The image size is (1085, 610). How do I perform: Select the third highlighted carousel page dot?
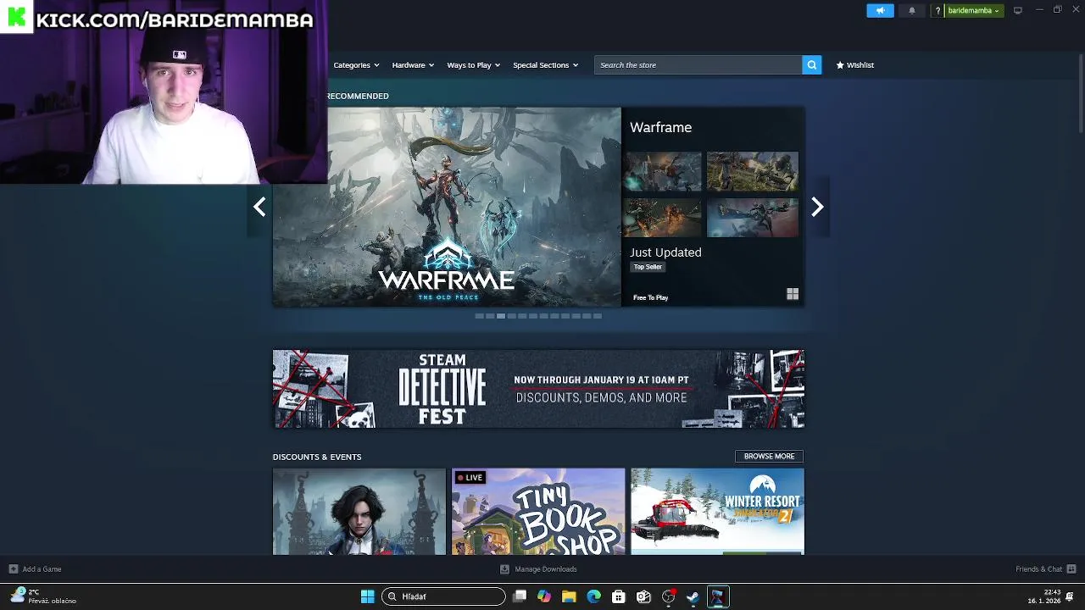(501, 316)
